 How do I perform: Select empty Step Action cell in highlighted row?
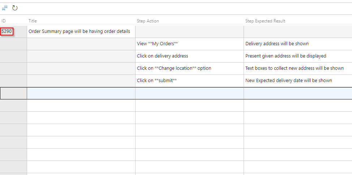tap(189, 93)
